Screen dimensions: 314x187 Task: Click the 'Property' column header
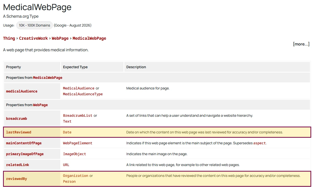point(13,67)
